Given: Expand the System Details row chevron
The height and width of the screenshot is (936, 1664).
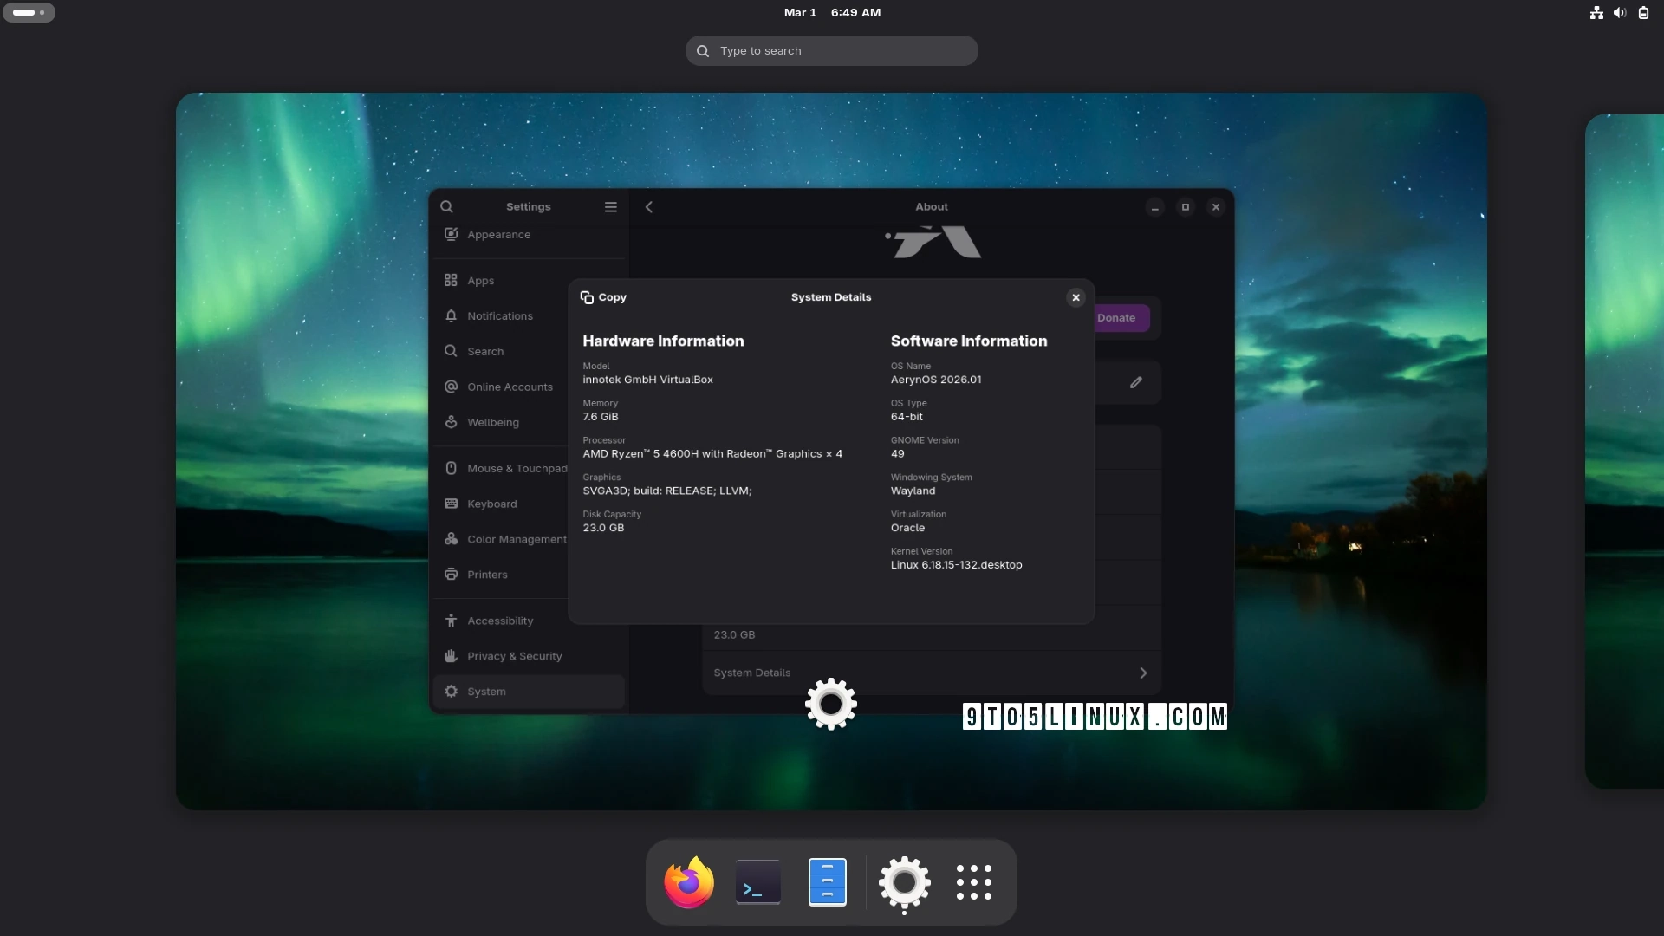Looking at the screenshot, I should tap(1142, 673).
